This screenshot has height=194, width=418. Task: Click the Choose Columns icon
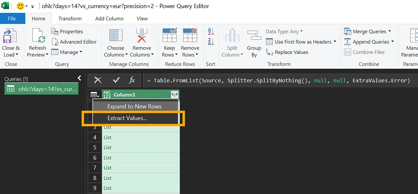pyautogui.click(x=116, y=36)
